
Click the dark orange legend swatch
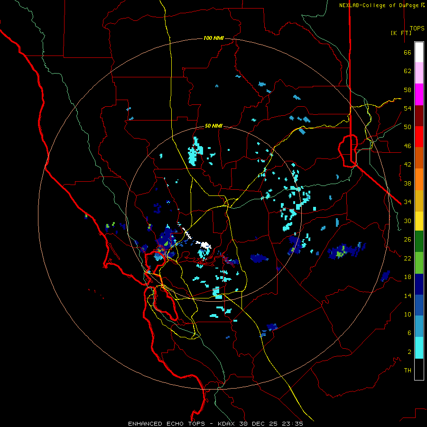point(419,158)
